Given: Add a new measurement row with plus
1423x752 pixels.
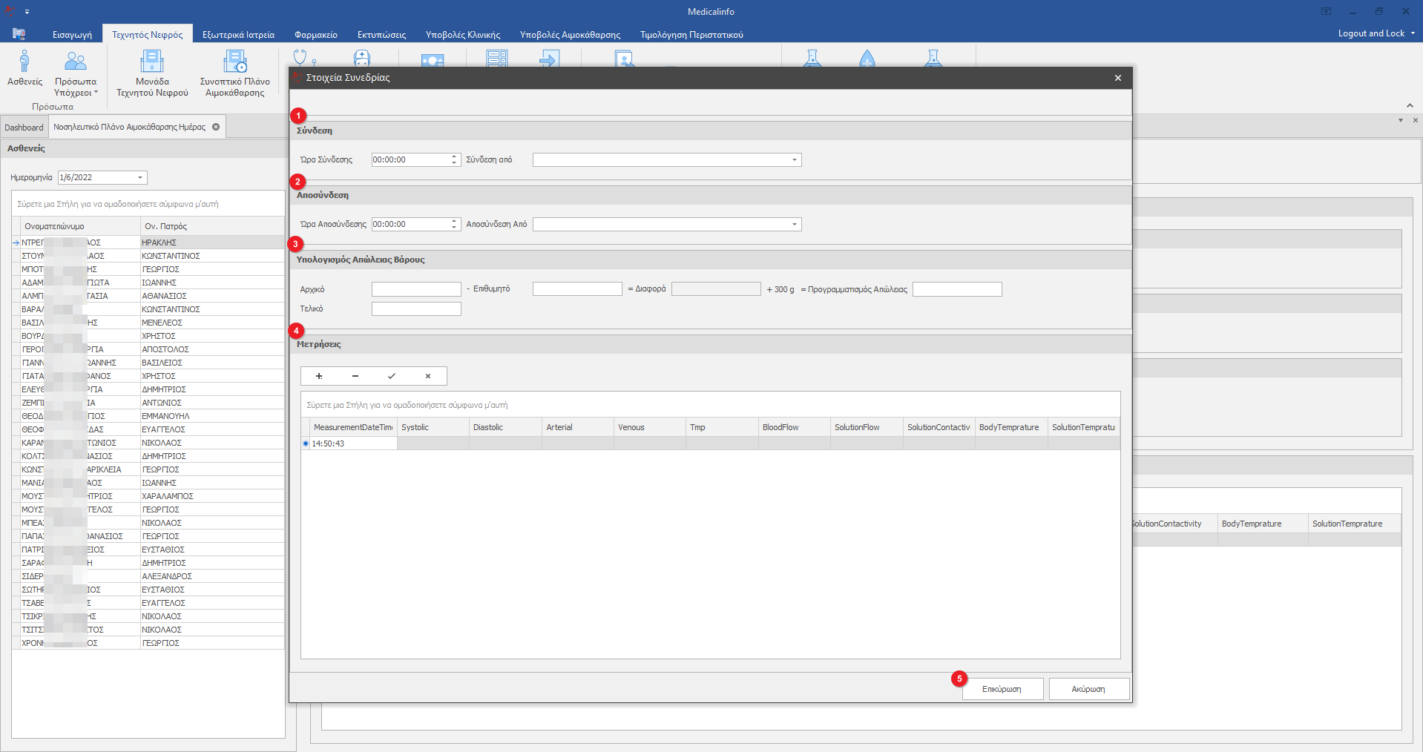Looking at the screenshot, I should 319,376.
